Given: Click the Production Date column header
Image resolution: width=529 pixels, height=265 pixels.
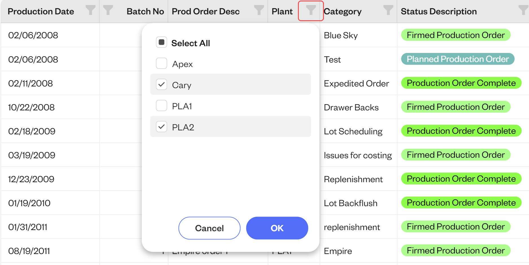Looking at the screenshot, I should click(41, 11).
